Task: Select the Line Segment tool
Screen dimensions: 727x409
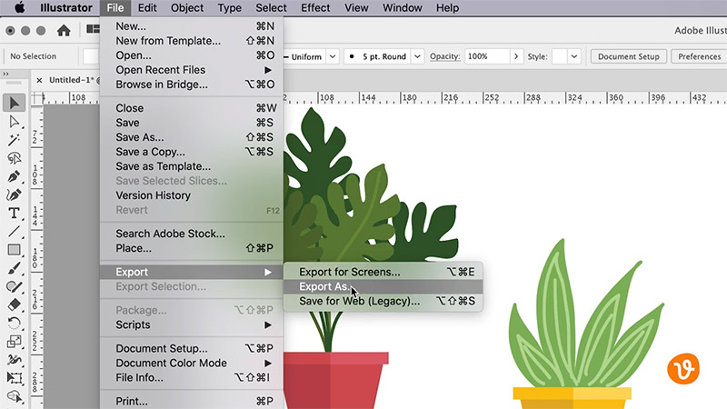Action: coord(14,231)
